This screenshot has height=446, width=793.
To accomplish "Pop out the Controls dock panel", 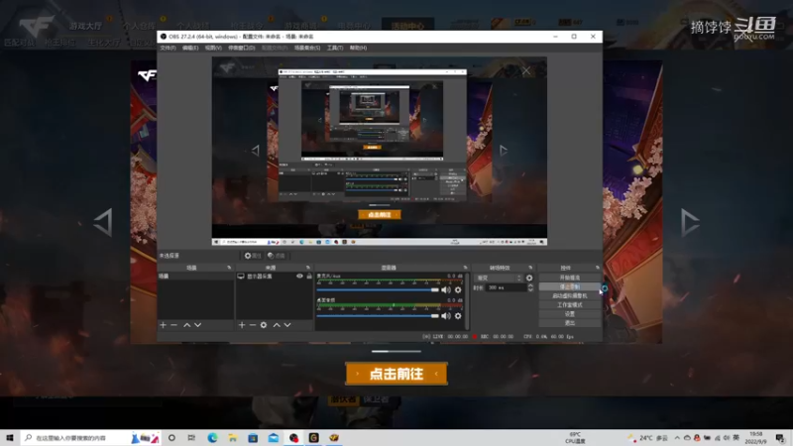I will (598, 268).
